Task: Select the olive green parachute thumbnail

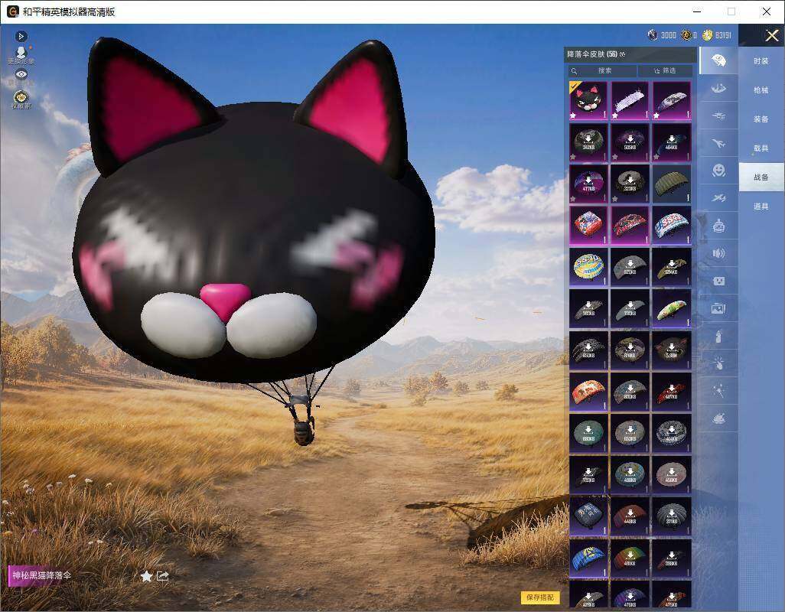Action: tap(671, 184)
